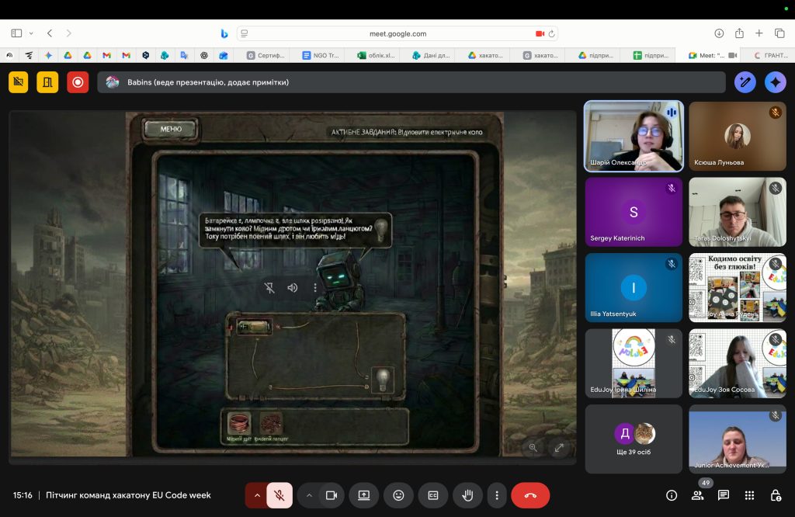795x517 pixels.
Task: Leave the call with red hang-up button
Action: pyautogui.click(x=530, y=495)
